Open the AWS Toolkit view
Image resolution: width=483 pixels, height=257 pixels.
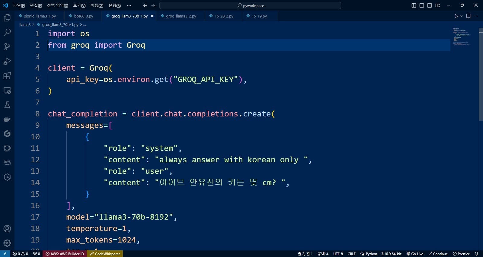[x=7, y=163]
